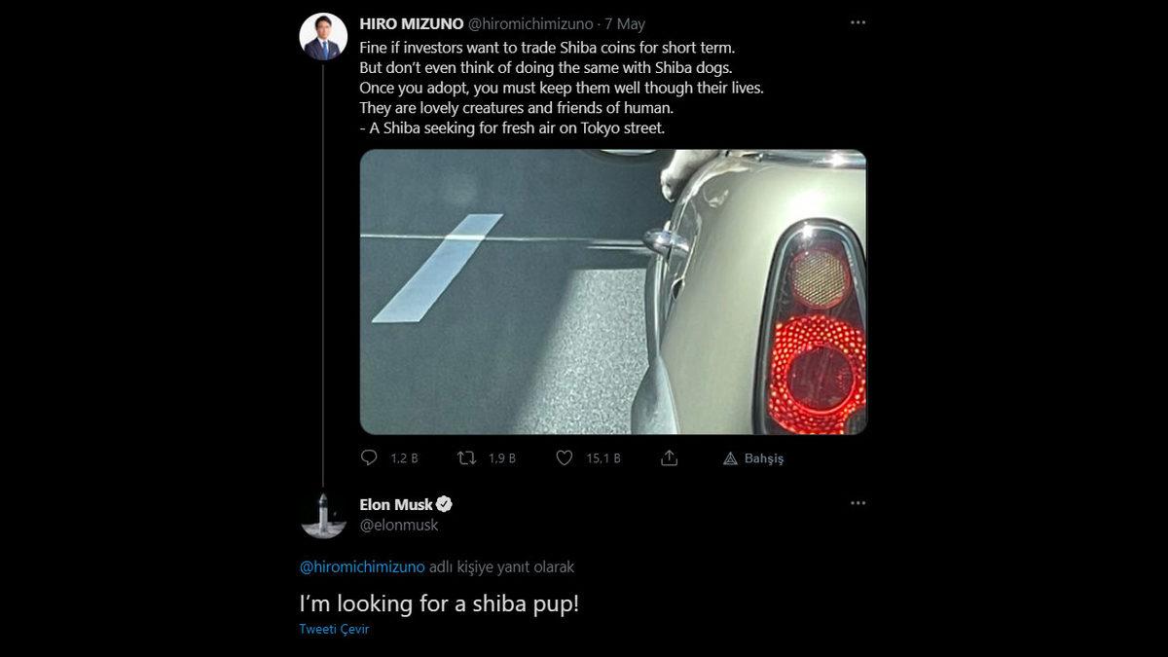Image resolution: width=1168 pixels, height=657 pixels.
Task: Click the 1,9 B retweets count
Action: pos(501,458)
